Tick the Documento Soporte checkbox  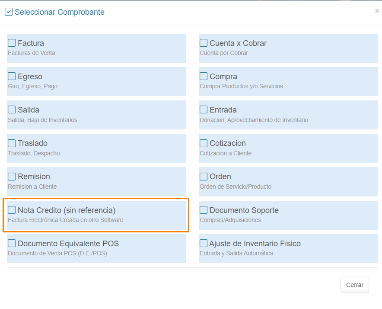tap(204, 210)
